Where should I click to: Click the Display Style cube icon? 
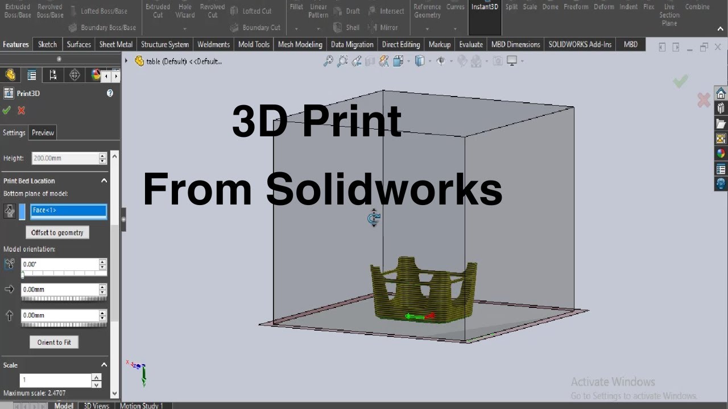click(420, 61)
